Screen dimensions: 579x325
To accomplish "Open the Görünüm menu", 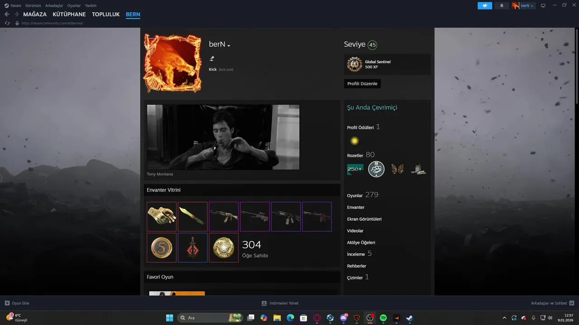I will point(33,5).
